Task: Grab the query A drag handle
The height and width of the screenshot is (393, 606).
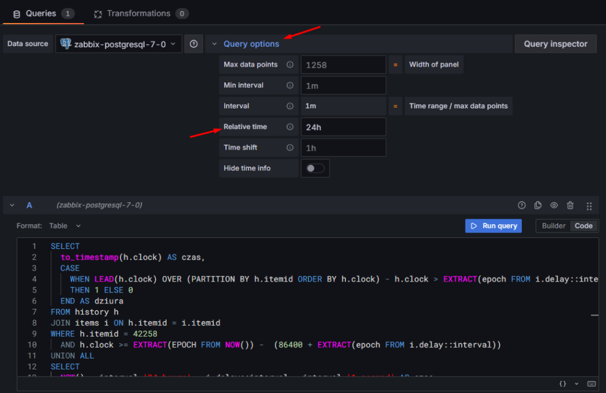Action: tap(589, 206)
